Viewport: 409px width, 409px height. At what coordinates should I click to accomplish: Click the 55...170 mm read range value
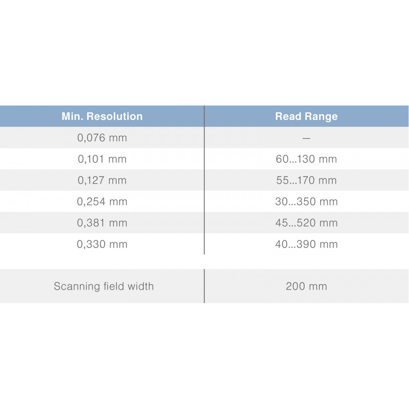[306, 180]
